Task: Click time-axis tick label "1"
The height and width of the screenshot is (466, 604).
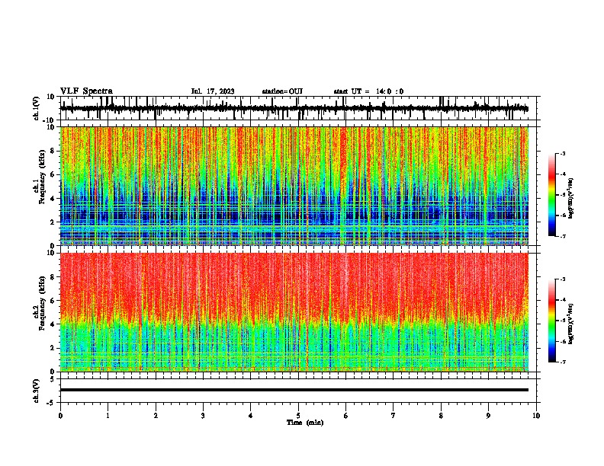Action: point(108,416)
